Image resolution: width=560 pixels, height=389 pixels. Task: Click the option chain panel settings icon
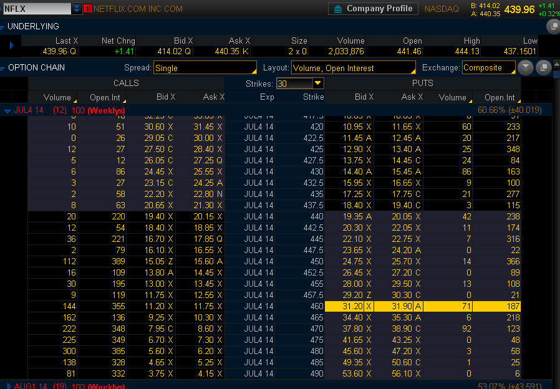(543, 67)
